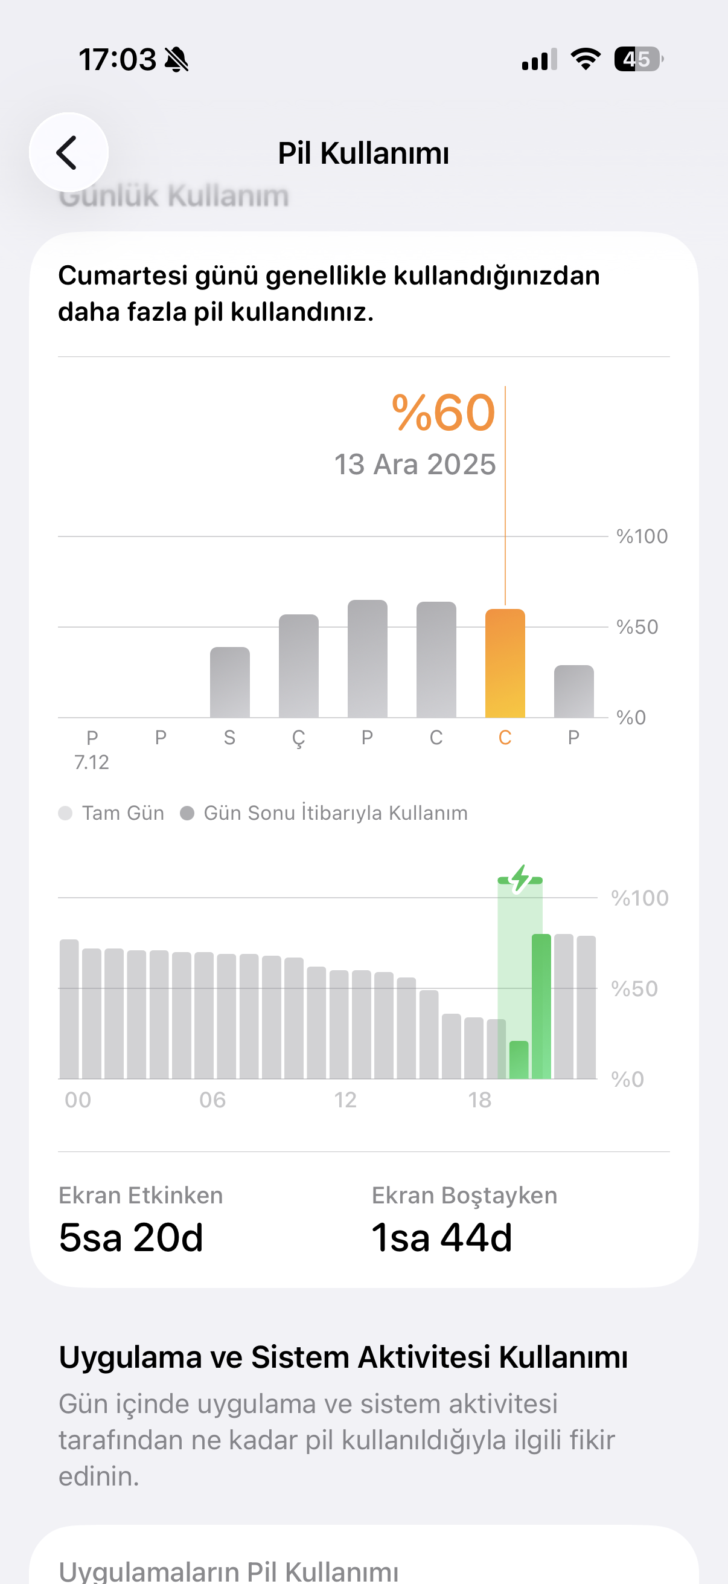Viewport: 728px width, 1584px height.
Task: Select the Thursday usage bar in the daily chart
Action: 368,659
